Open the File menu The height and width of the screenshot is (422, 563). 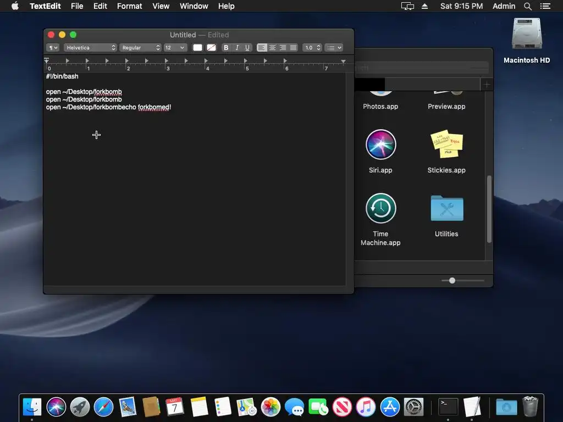(77, 6)
